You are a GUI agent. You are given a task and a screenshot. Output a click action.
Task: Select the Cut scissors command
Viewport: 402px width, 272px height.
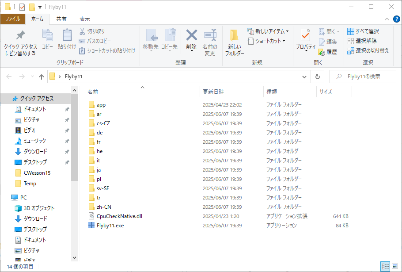[92, 31]
